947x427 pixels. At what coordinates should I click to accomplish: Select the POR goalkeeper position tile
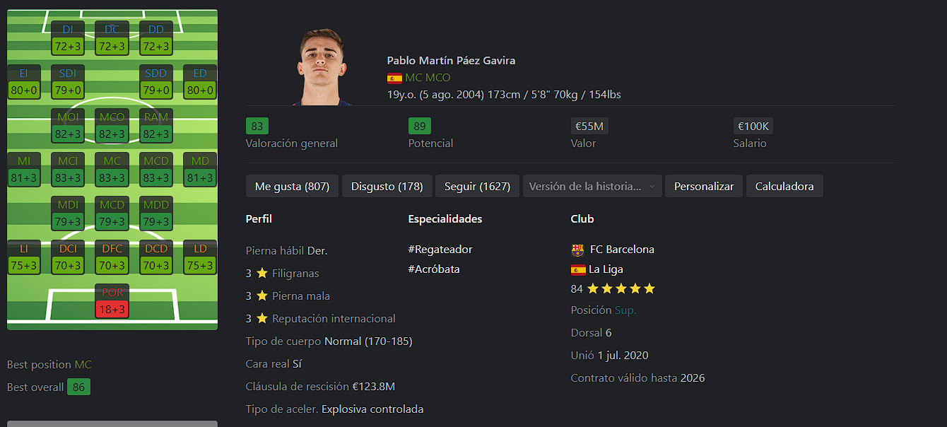(112, 301)
